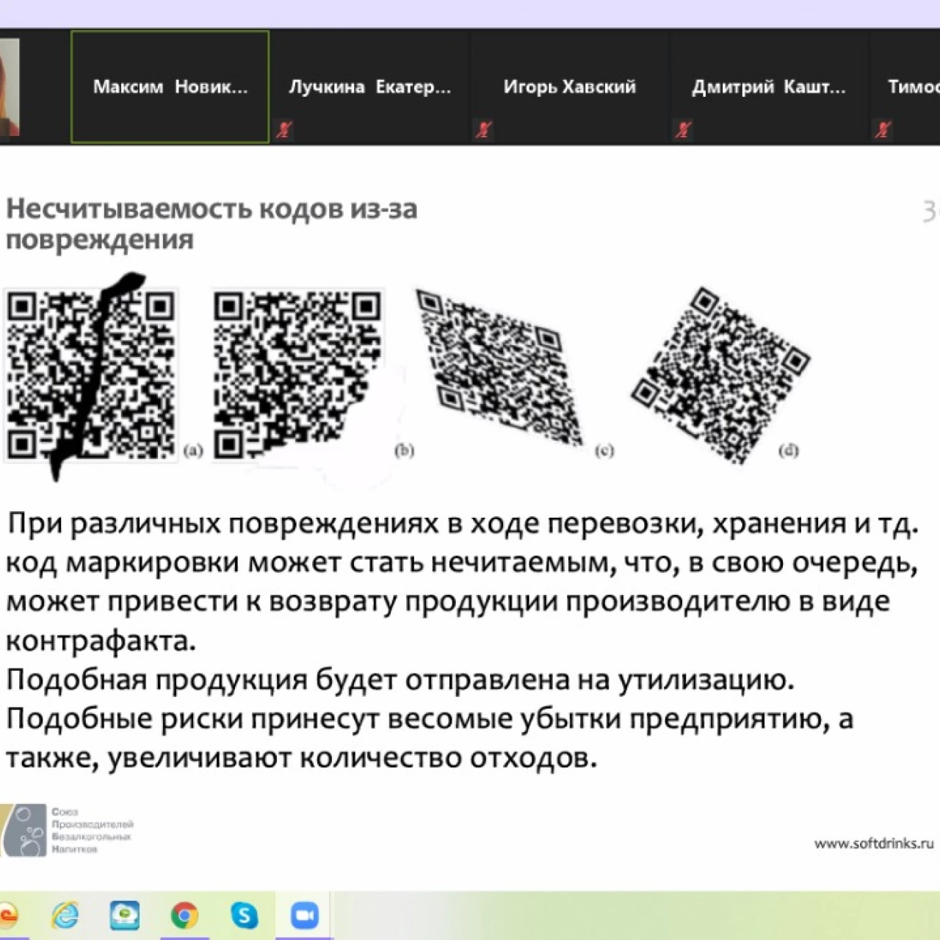Click the label '(a)' beside first QR code
The width and height of the screenshot is (940, 940).
pos(192,451)
